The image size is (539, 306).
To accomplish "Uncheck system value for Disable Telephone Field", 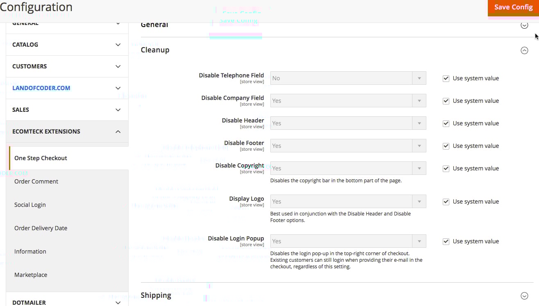I will pos(446,78).
